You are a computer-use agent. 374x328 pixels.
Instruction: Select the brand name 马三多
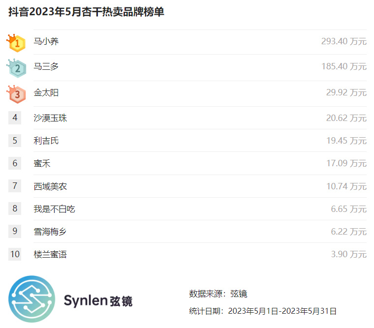[x=46, y=66]
